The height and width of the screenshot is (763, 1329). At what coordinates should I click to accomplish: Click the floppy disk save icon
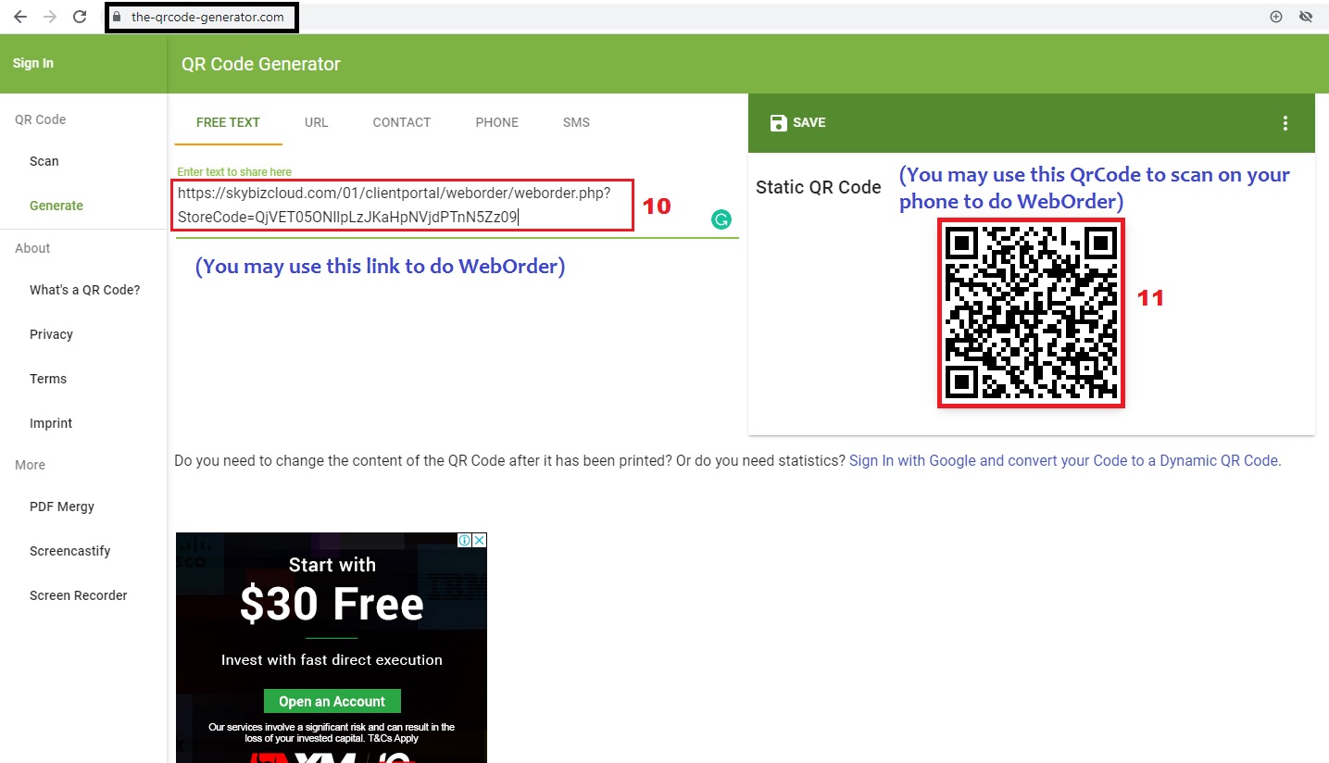click(779, 123)
